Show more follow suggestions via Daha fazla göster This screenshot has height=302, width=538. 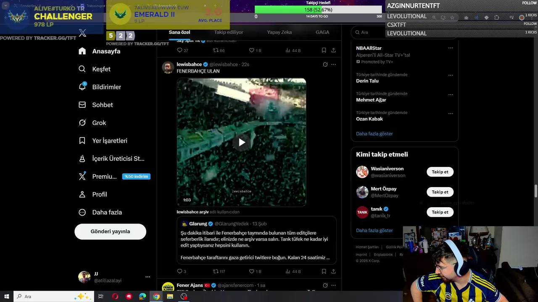(374, 230)
